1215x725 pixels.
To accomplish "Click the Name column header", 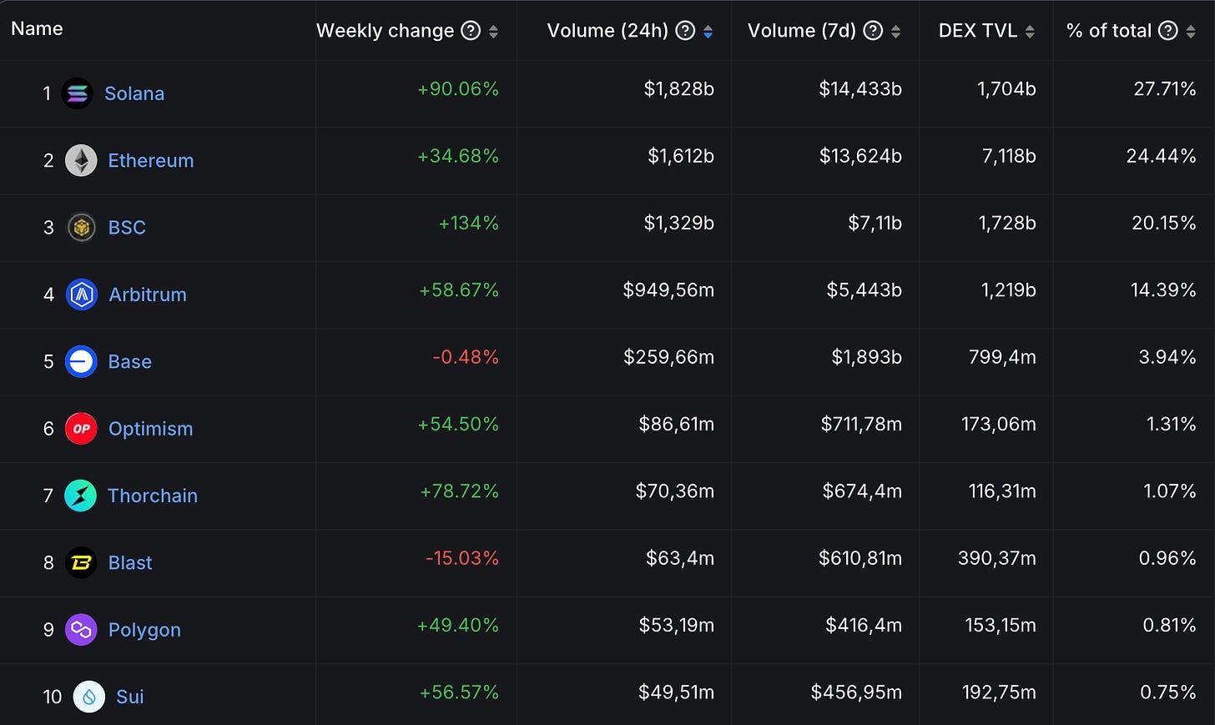I will tap(37, 28).
